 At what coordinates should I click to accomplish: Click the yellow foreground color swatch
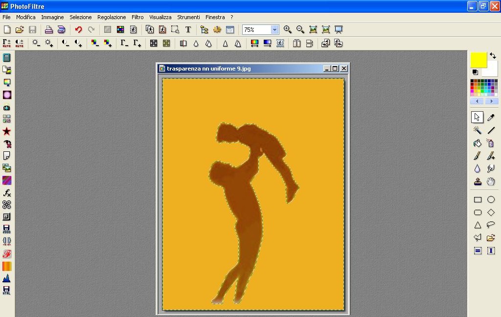pos(478,60)
